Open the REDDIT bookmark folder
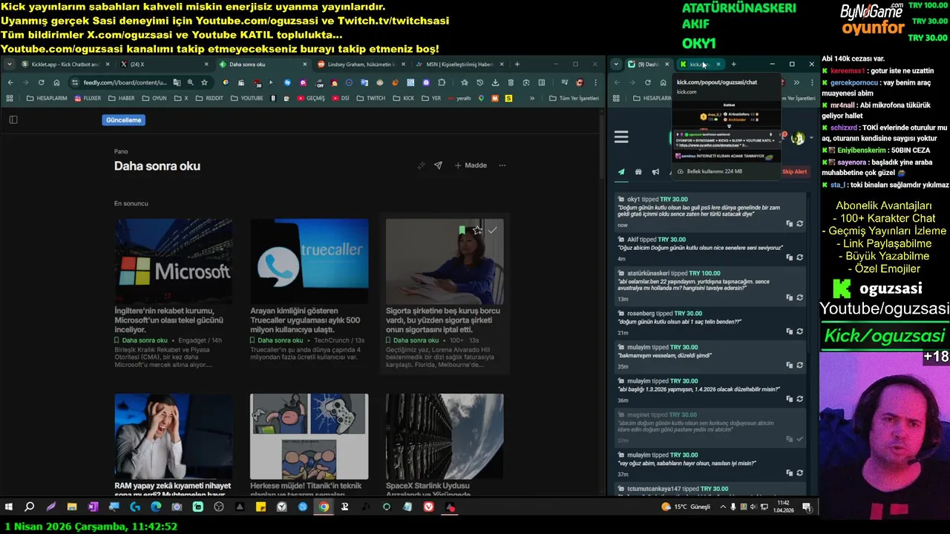 click(209, 98)
